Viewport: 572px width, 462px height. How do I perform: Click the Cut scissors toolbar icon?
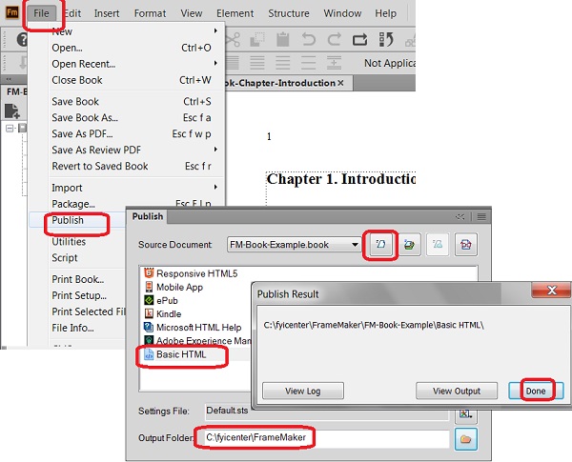coord(233,39)
